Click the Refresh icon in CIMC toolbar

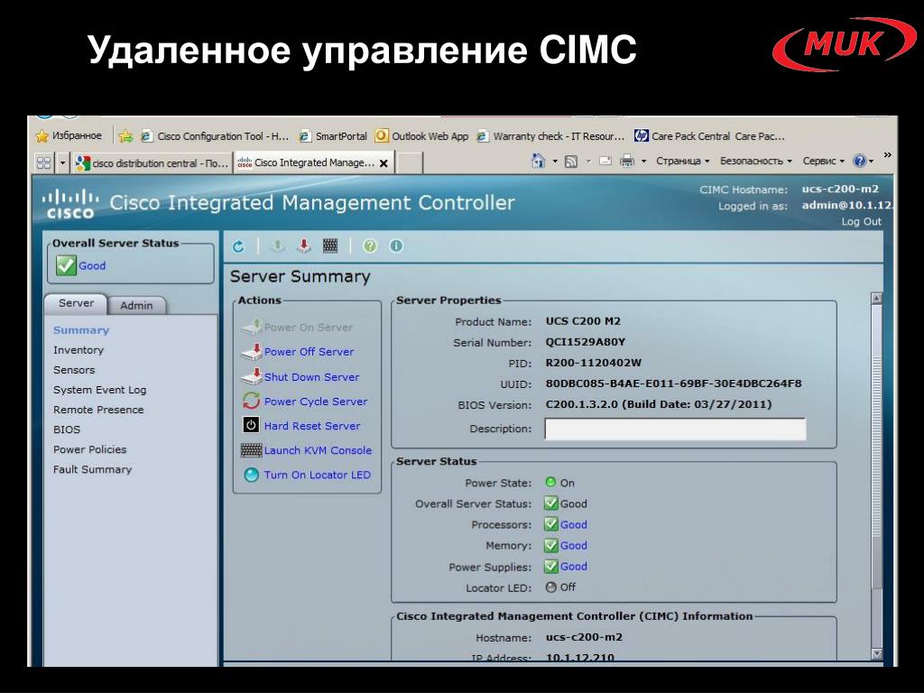click(238, 246)
